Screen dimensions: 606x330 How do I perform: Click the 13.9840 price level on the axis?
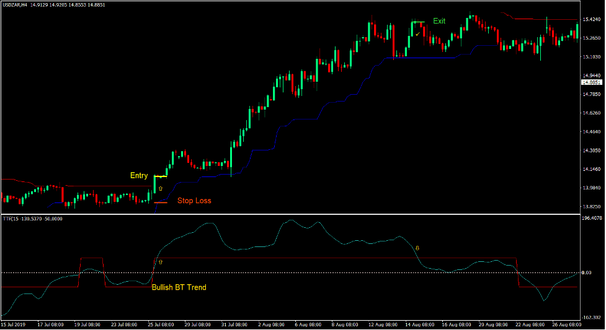(591, 188)
